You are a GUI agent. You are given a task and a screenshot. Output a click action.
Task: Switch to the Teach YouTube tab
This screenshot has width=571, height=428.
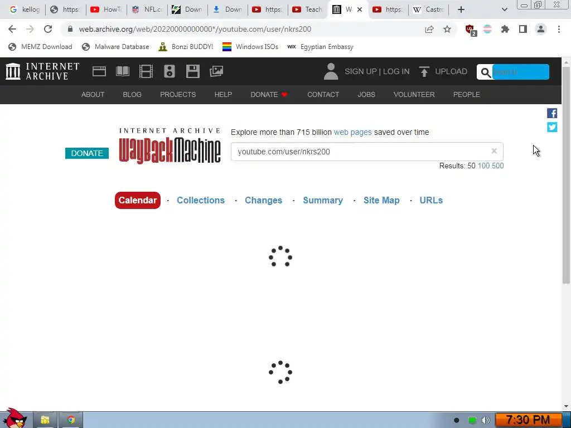[308, 9]
